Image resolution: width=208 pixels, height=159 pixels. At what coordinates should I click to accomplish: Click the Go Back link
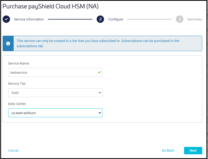pyautogui.click(x=168, y=151)
